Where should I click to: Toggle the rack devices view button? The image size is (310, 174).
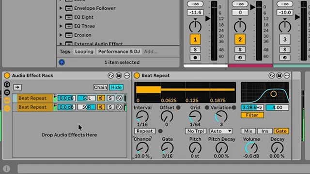pyautogui.click(x=7, y=108)
